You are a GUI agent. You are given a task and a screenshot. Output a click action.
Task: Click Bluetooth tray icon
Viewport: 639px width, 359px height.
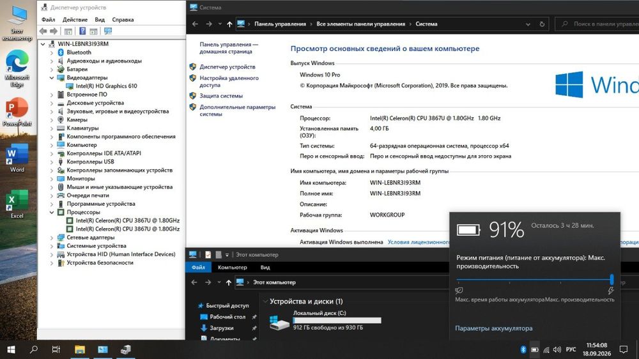click(x=523, y=349)
